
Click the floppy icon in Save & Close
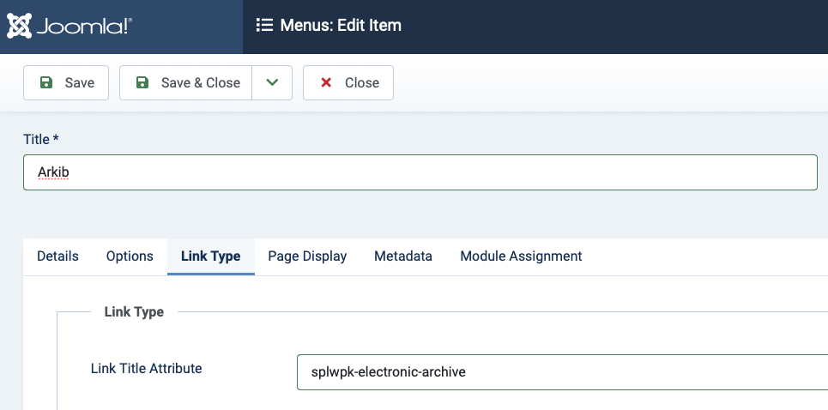[142, 83]
